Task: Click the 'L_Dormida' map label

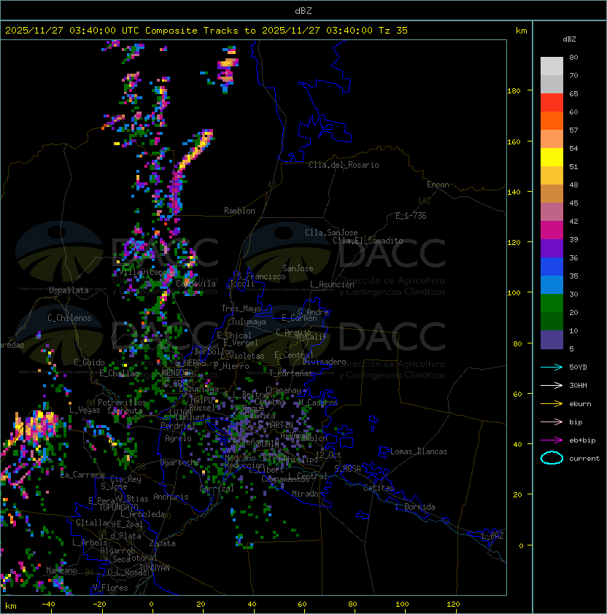Action: coord(415,507)
